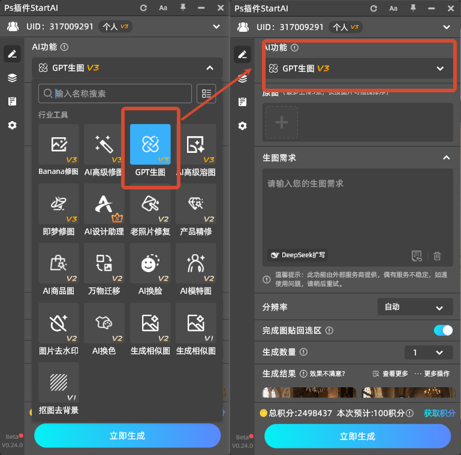Open the 图片去水印 tool
This screenshot has width=461, height=455.
point(59,323)
